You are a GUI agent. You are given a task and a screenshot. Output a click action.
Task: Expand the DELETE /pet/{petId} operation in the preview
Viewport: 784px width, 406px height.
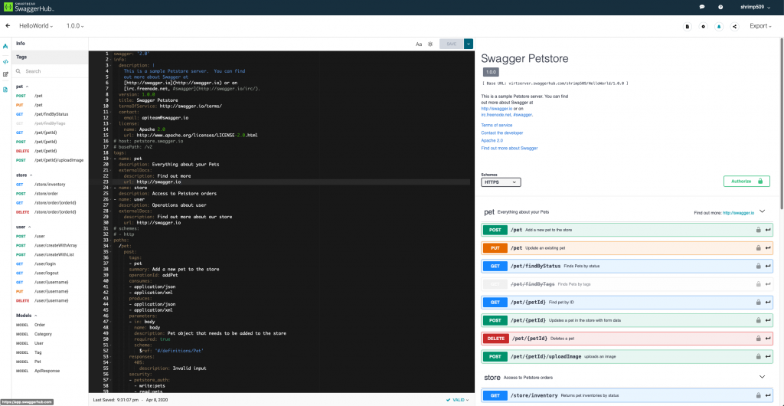tap(628, 339)
